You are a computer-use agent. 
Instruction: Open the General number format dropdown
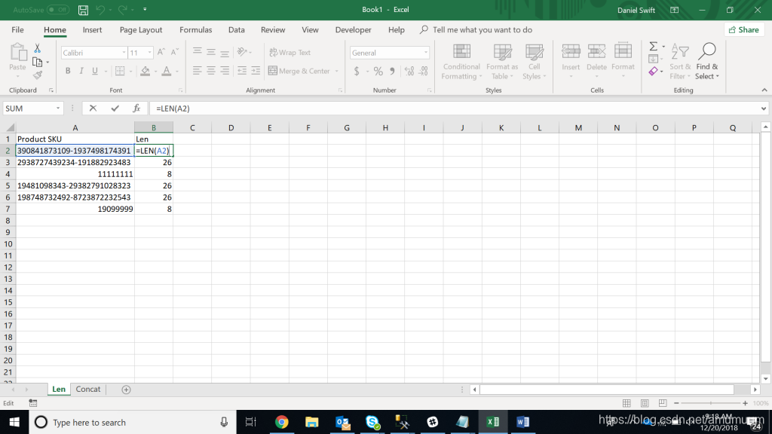pos(426,53)
